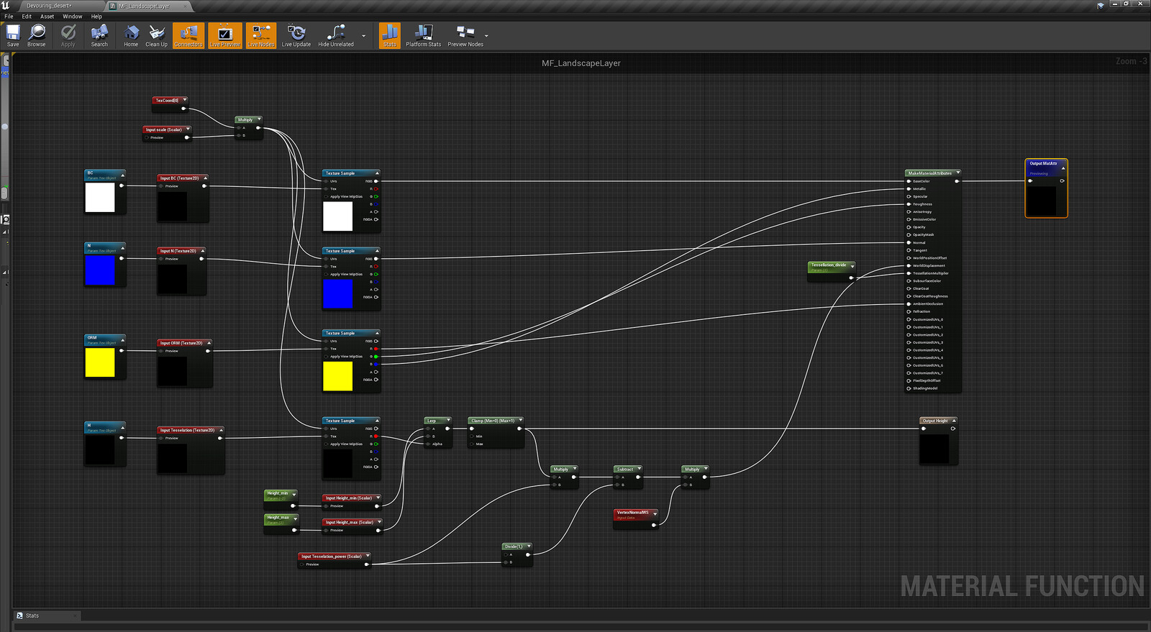Viewport: 1151px width, 632px height.
Task: Select the Height_max parameter node title
Action: pyautogui.click(x=278, y=517)
